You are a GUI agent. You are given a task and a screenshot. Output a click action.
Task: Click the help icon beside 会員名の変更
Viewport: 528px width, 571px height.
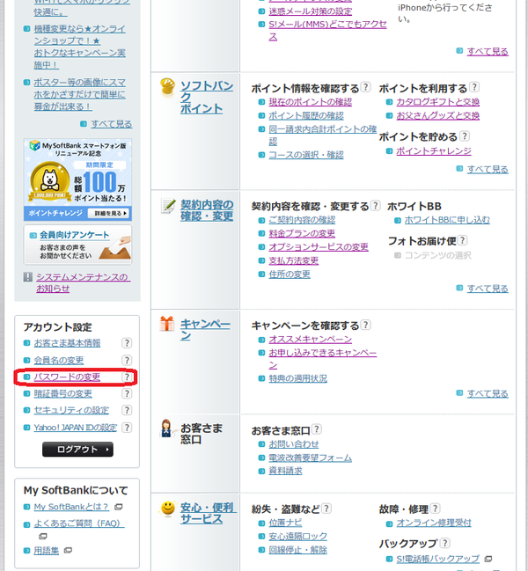[x=127, y=360]
